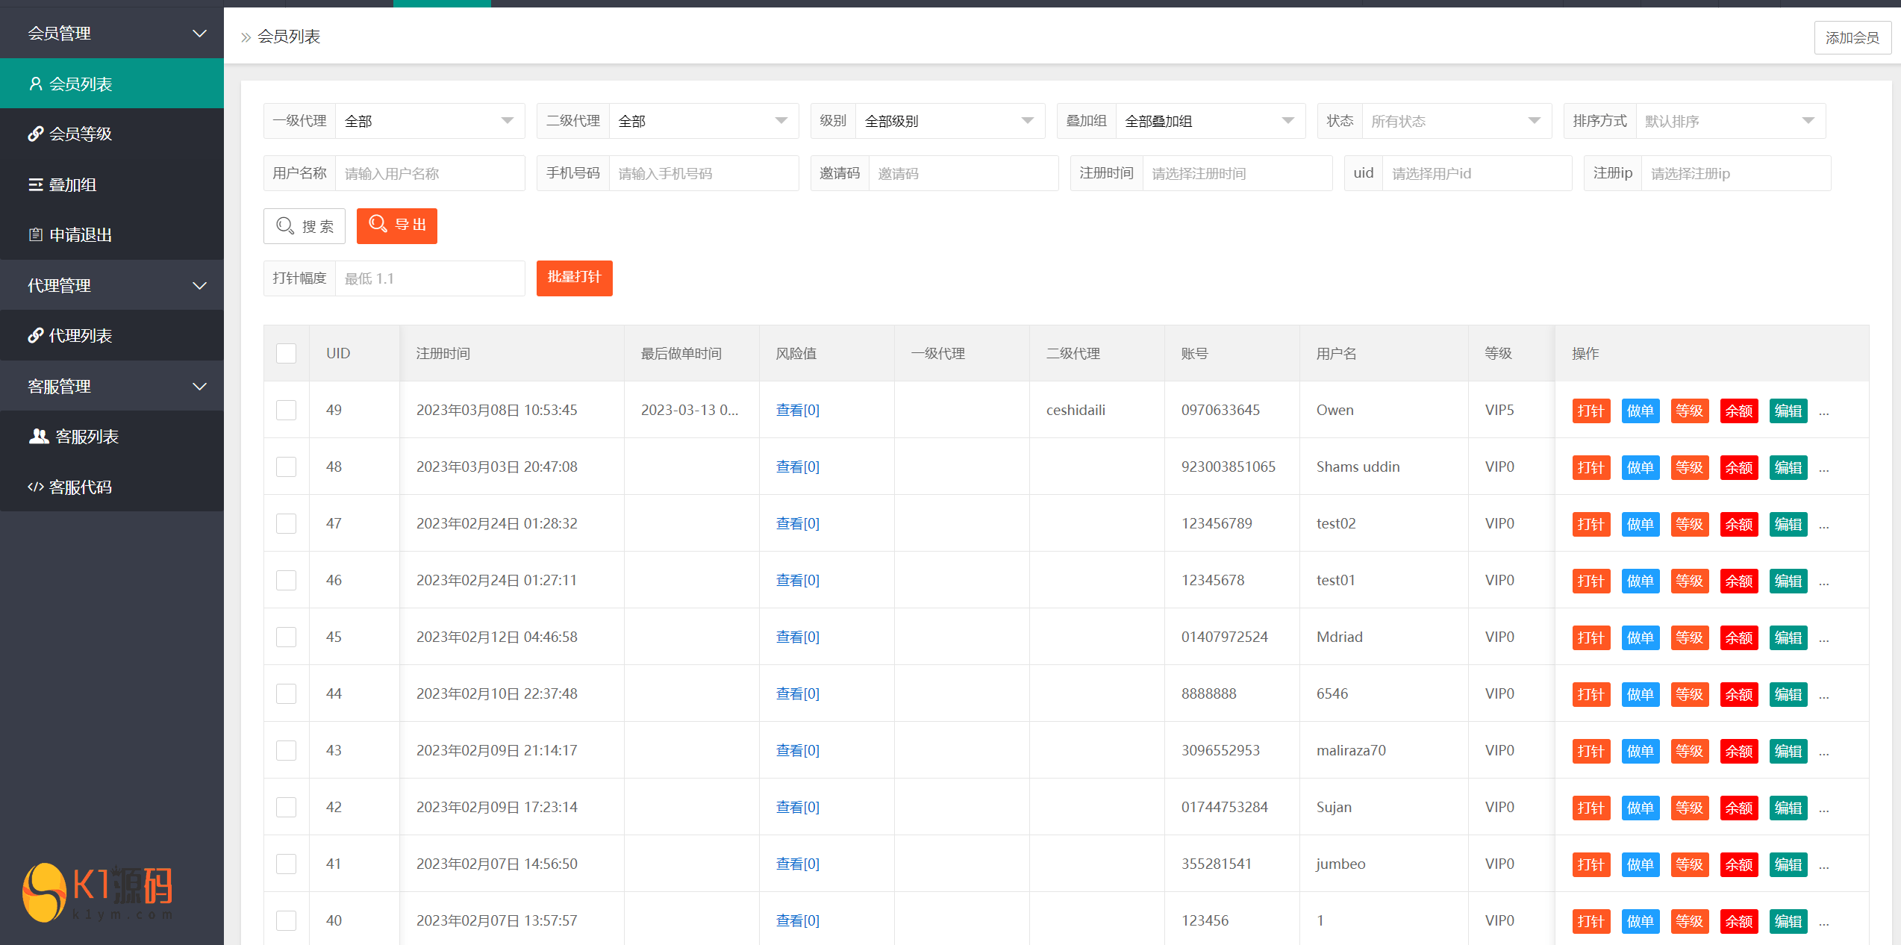Tick the select-all checkbox in the table header
This screenshot has height=945, width=1901.
click(x=286, y=353)
